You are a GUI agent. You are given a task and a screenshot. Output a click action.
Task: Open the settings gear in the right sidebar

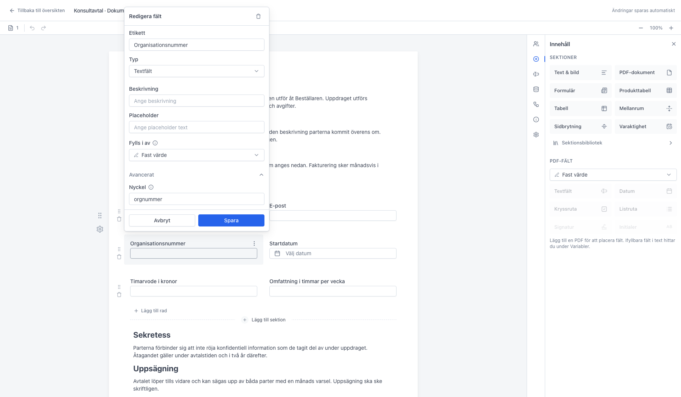(536, 135)
